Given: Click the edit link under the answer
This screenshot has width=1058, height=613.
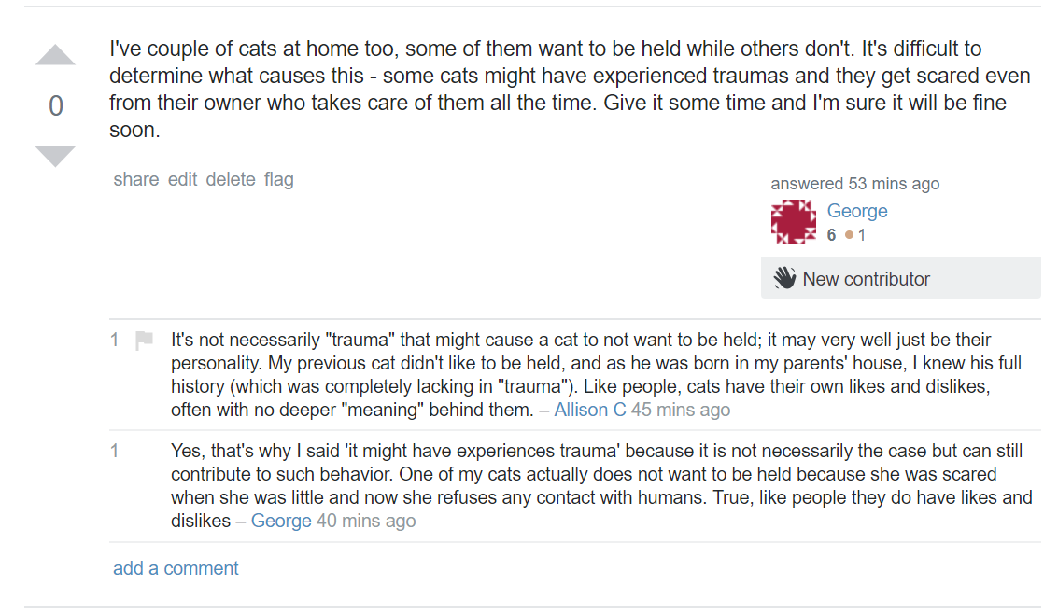Looking at the screenshot, I should 182,179.
